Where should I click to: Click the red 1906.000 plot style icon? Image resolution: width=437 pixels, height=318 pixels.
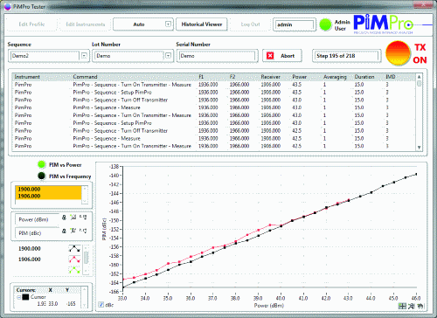(x=74, y=259)
